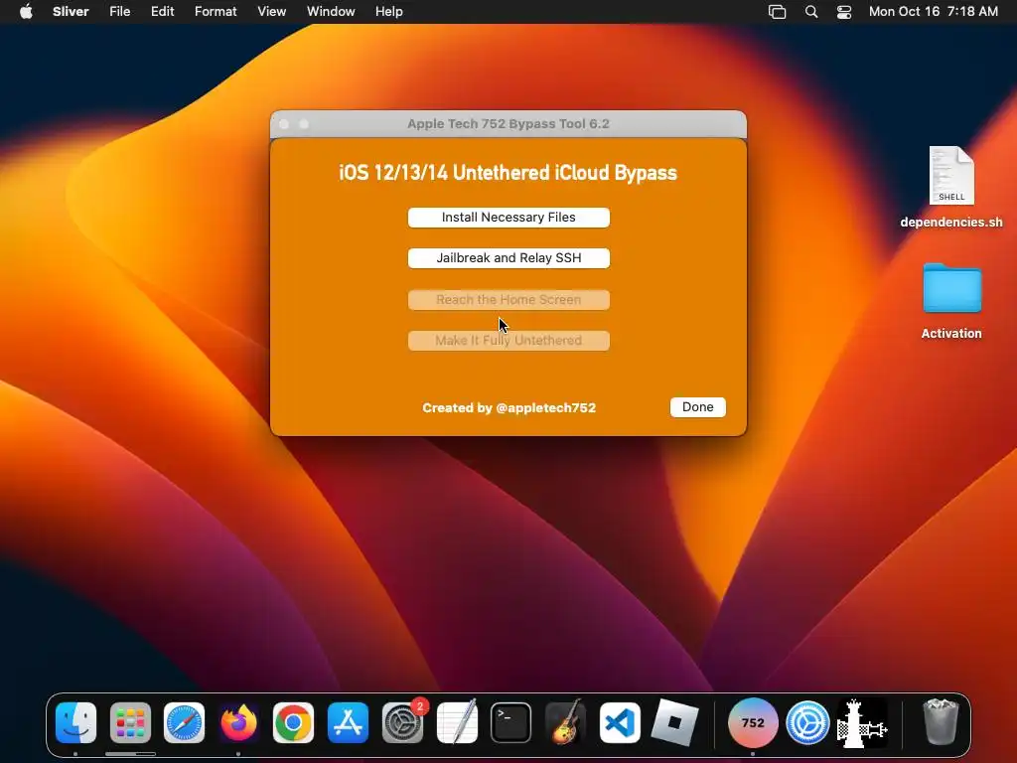
Task: Open the File menu
Action: click(x=119, y=12)
